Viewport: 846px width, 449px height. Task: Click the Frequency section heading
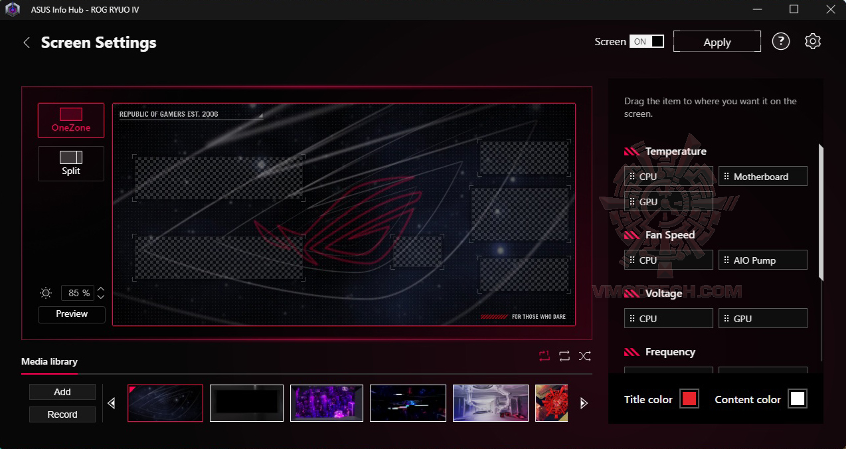(x=670, y=352)
